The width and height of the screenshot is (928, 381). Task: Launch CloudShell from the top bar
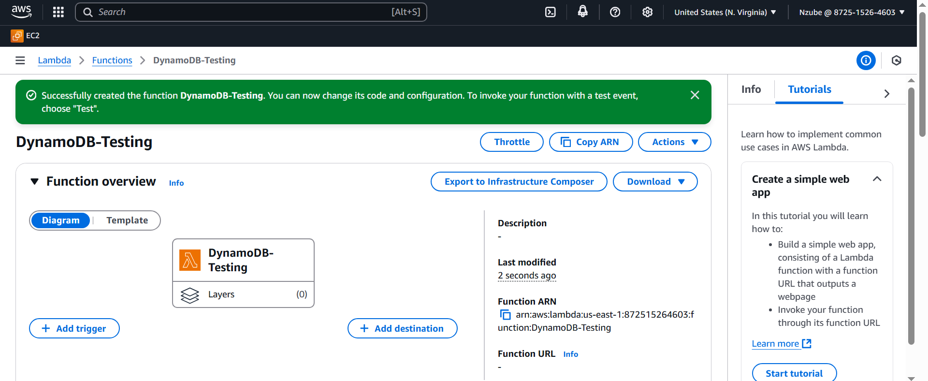(551, 12)
